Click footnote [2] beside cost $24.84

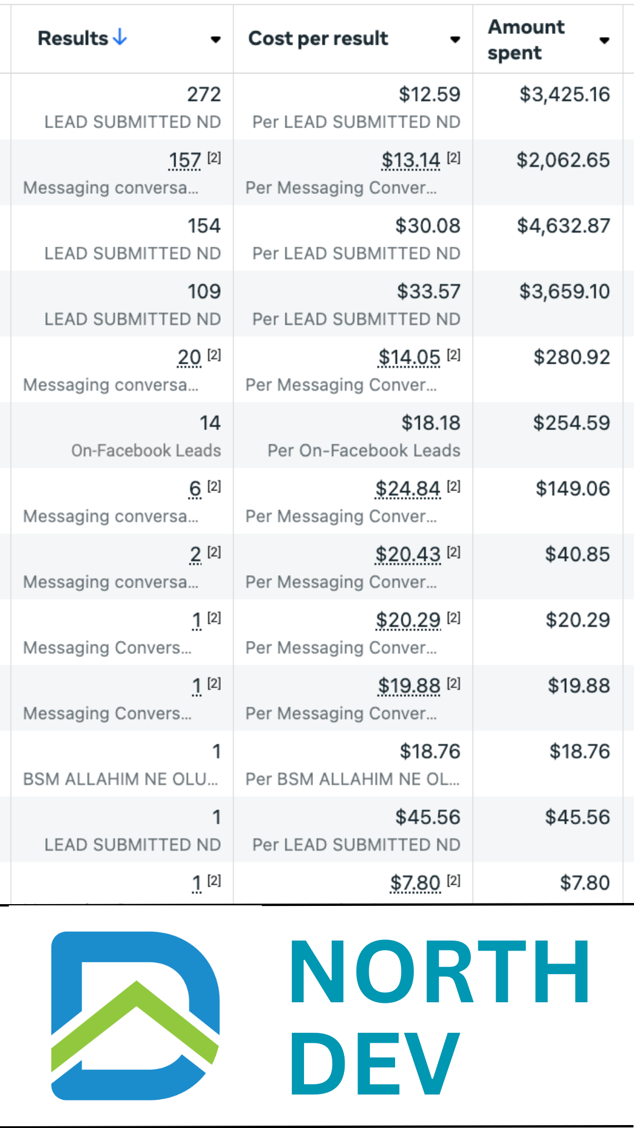coord(454,486)
